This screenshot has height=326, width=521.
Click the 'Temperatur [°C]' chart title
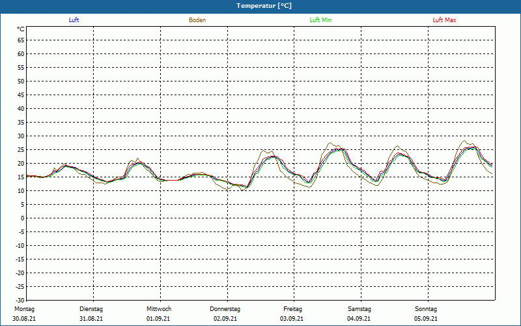click(x=264, y=6)
